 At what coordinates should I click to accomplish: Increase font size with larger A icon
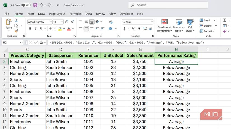pyautogui.click(x=67, y=22)
